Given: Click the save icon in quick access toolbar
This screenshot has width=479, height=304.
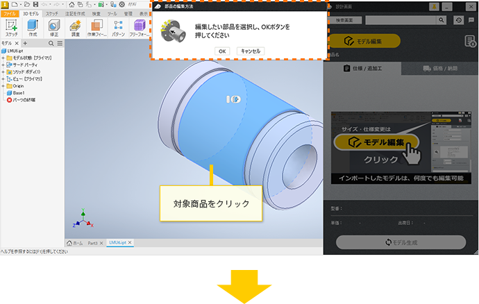Looking at the screenshot, I should coord(34,4).
